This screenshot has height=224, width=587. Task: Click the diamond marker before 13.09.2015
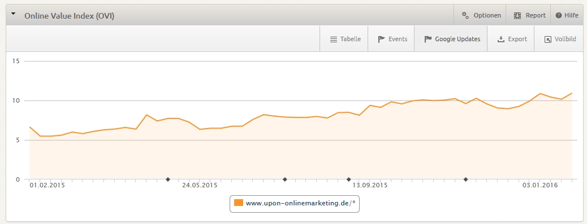349,179
